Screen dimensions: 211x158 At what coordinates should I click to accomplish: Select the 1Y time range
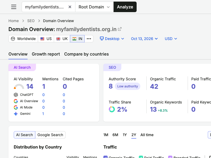click(125, 135)
